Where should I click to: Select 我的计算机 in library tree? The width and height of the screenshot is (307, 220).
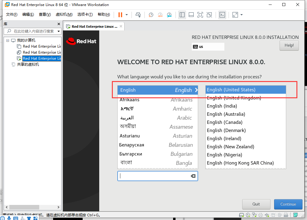pos(26,40)
